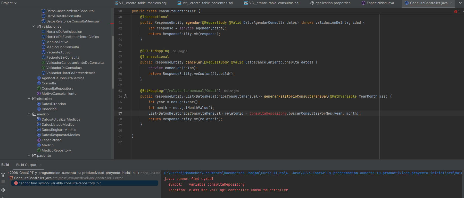Open Direccion class file
This screenshot has height=198, width=464.
click(49, 109)
